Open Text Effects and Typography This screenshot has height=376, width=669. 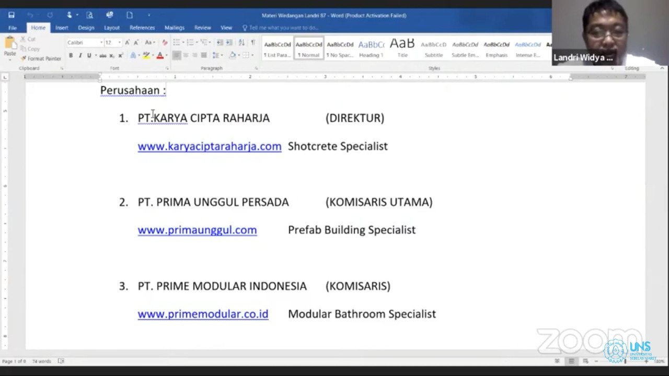(133, 55)
